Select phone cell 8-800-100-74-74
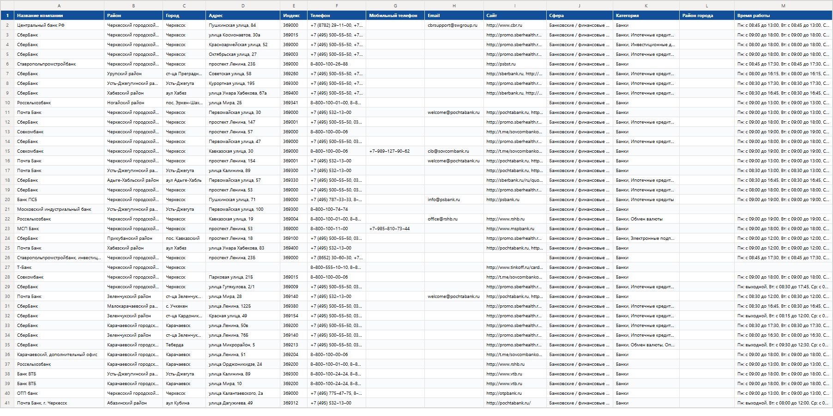 tap(337, 209)
